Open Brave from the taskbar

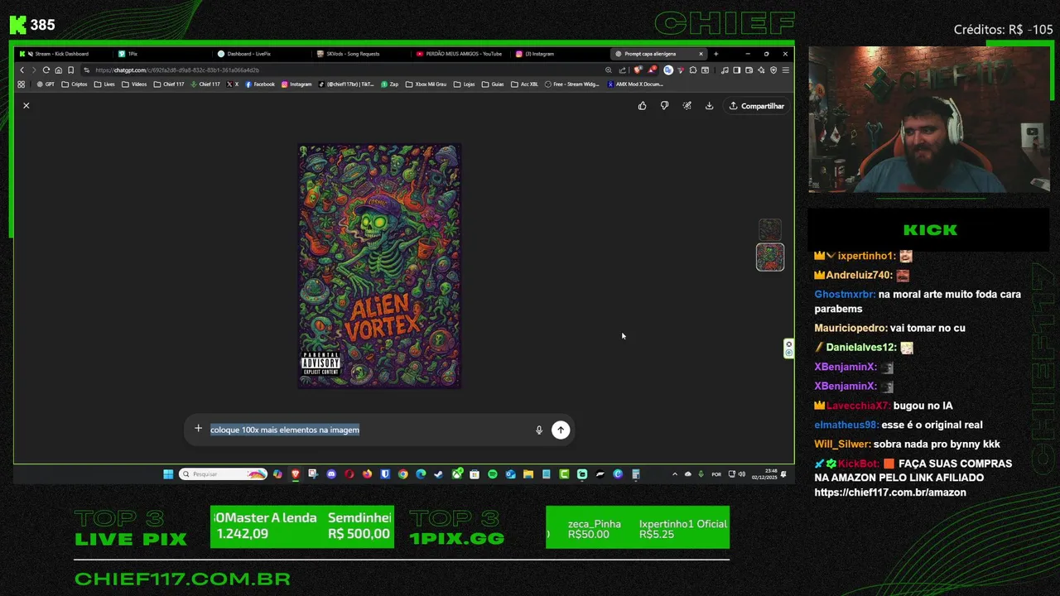(296, 474)
